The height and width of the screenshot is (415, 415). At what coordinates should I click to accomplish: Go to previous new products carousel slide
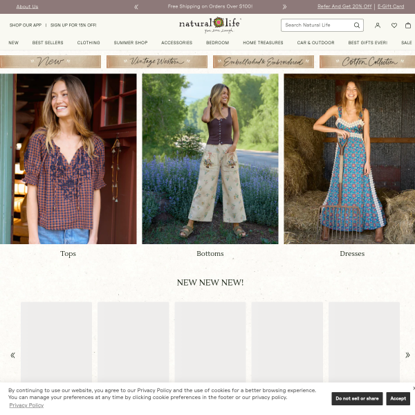pos(12,356)
